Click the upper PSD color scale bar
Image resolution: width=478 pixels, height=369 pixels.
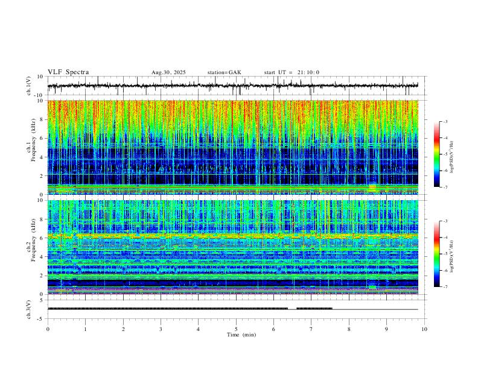[436, 154]
